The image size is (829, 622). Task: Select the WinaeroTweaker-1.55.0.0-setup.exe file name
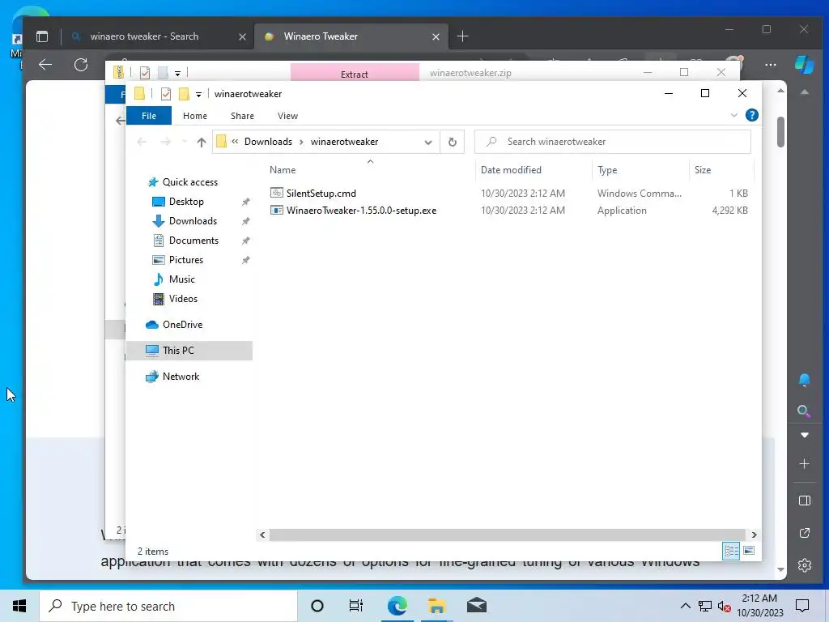(361, 210)
